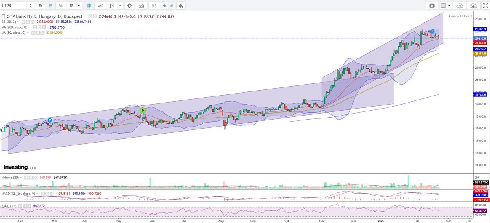Collapse the OTP Bank legend box

pyautogui.click(x=3, y=16)
